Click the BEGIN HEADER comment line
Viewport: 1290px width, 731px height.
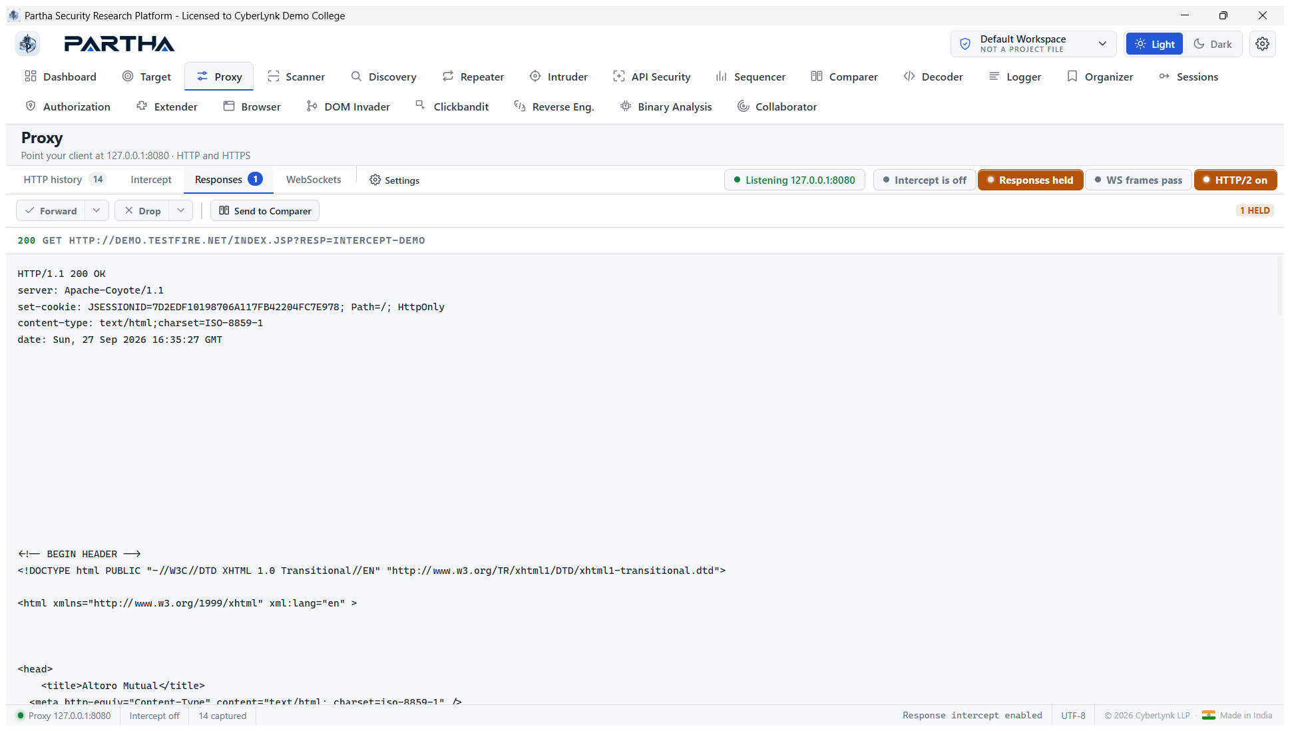79,554
